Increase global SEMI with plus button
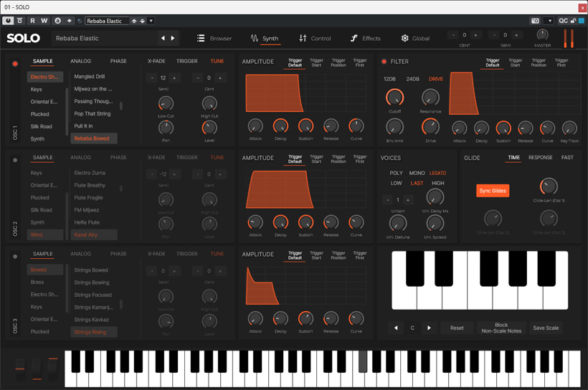Screen dimensions: 588x390 click(516, 35)
